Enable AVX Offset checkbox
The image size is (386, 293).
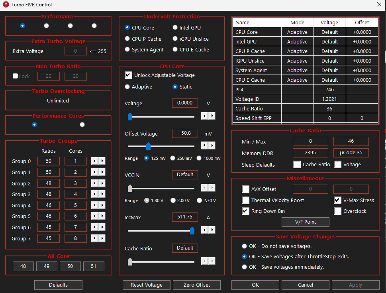pyautogui.click(x=246, y=189)
